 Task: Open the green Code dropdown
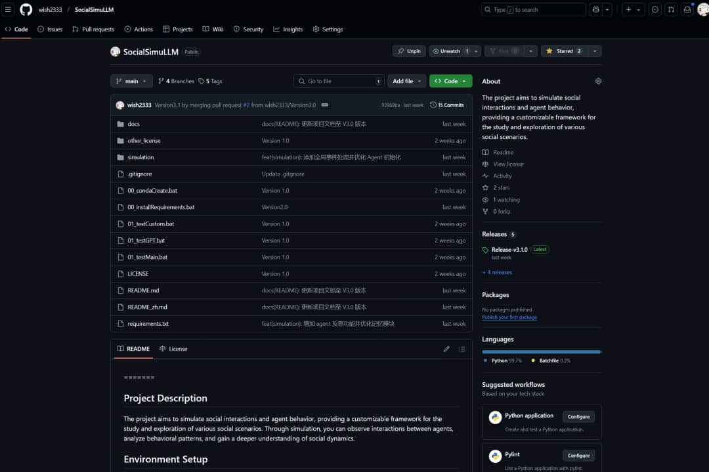450,81
